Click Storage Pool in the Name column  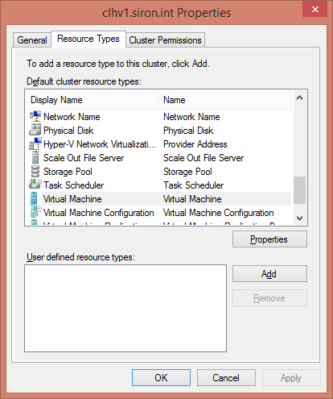[x=187, y=172]
